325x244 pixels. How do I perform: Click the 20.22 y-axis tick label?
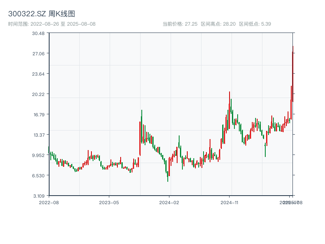point(38,94)
